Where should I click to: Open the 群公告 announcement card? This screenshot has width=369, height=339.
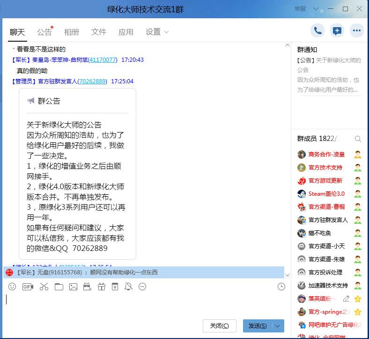pos(77,174)
